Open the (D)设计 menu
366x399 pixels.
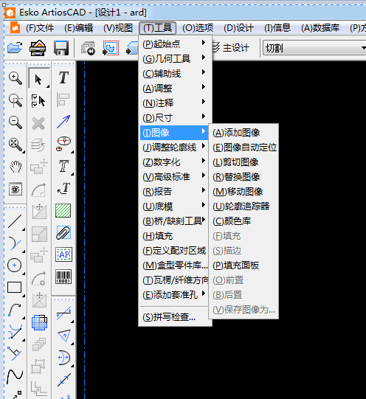[x=238, y=28]
